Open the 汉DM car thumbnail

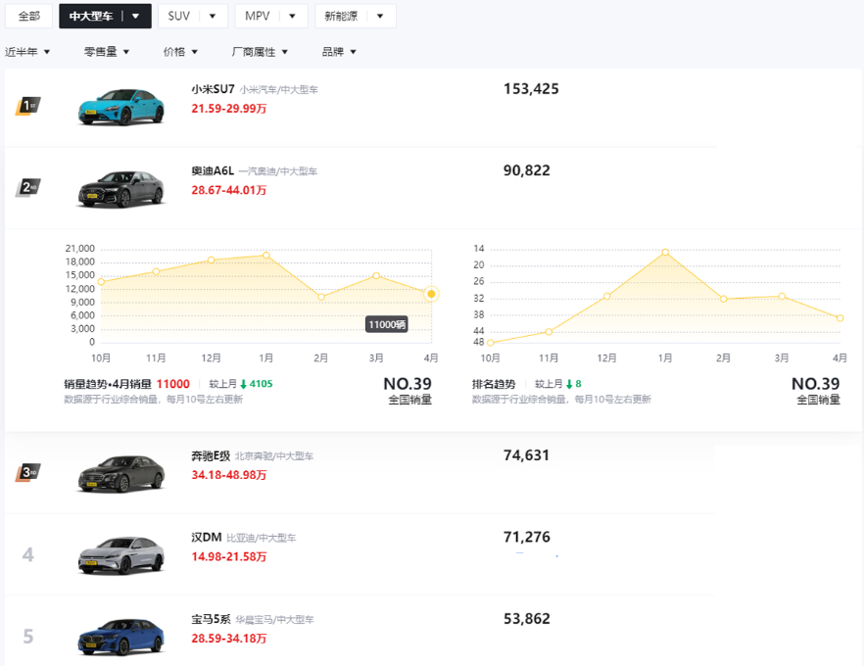pos(121,555)
